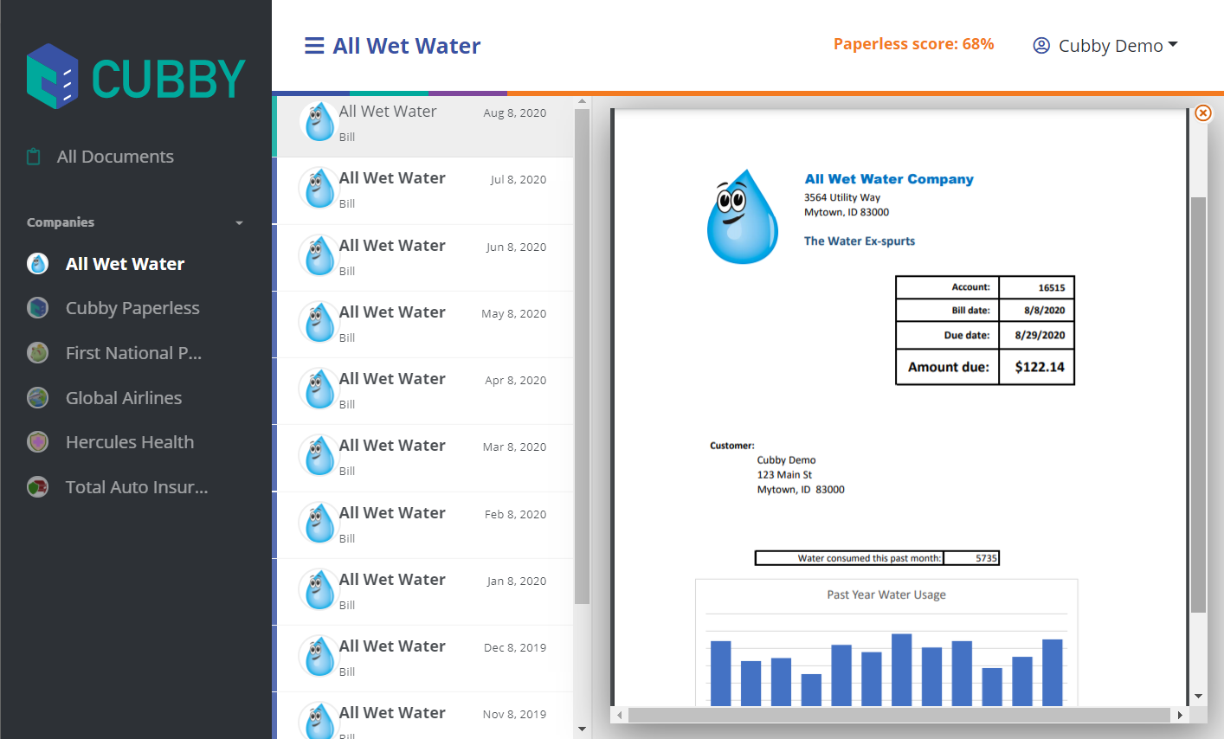Image resolution: width=1224 pixels, height=739 pixels.
Task: Click the Past Year Water Usage chart title
Action: (x=886, y=594)
